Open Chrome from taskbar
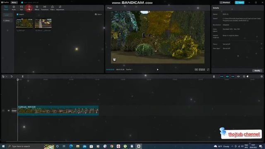The height and width of the screenshot is (149, 265). 111,146
